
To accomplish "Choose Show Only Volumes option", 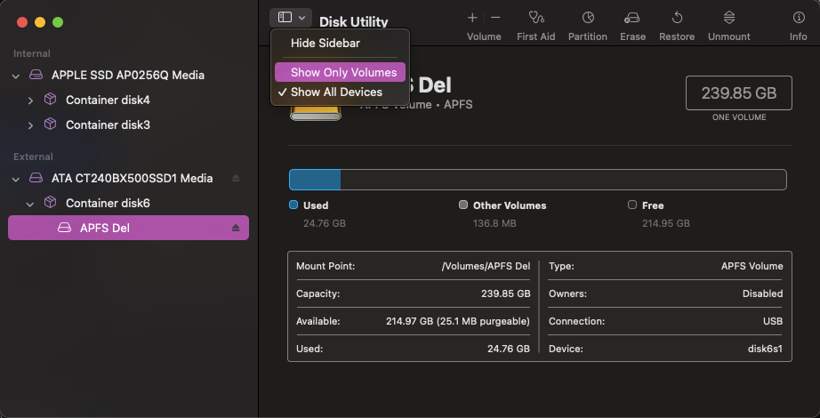I will click(x=342, y=72).
